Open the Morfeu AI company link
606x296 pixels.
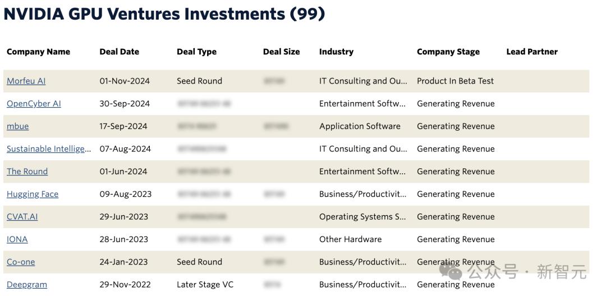tap(26, 81)
